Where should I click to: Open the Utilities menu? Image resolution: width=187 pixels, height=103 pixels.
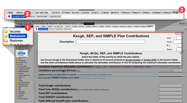tap(29, 21)
